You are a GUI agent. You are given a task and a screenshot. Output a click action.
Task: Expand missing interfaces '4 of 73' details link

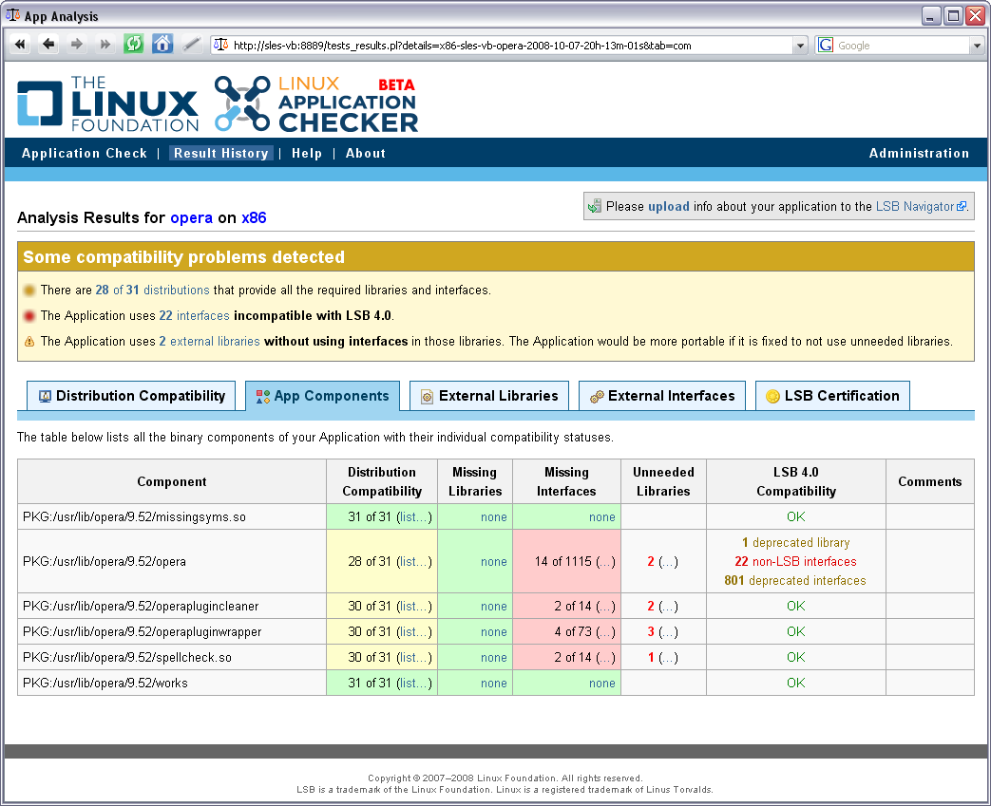coord(605,631)
